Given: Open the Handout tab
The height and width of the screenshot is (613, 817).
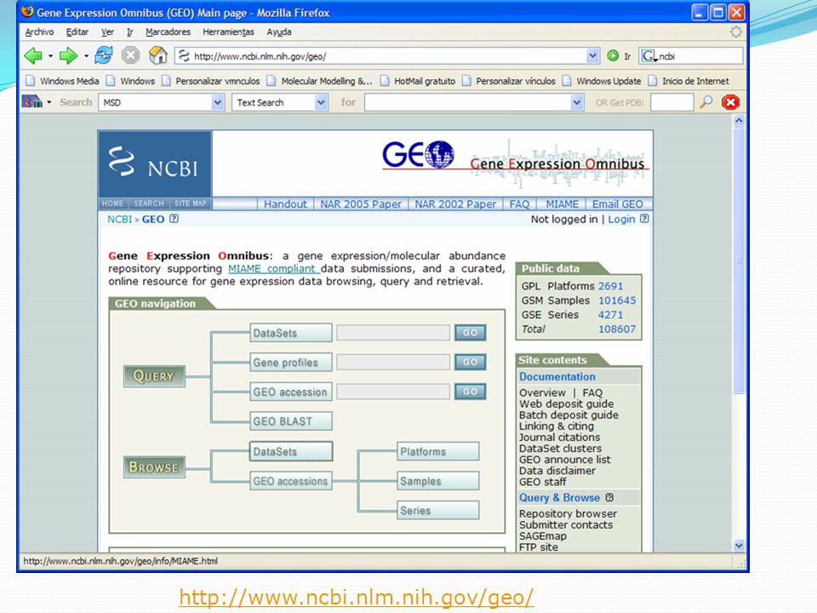Looking at the screenshot, I should click(285, 203).
